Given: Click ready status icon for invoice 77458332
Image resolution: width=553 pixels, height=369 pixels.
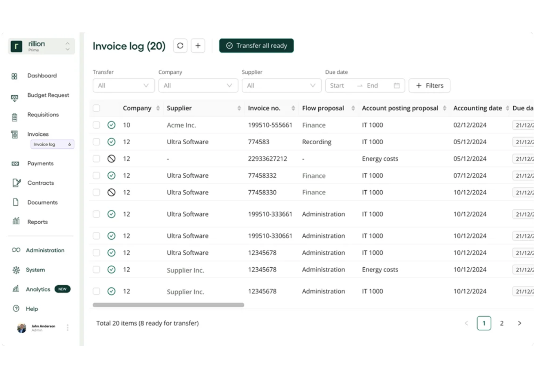Looking at the screenshot, I should (111, 175).
